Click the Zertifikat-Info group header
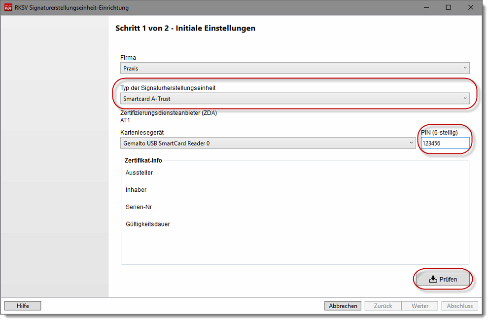The width and height of the screenshot is (490, 322). [x=143, y=160]
